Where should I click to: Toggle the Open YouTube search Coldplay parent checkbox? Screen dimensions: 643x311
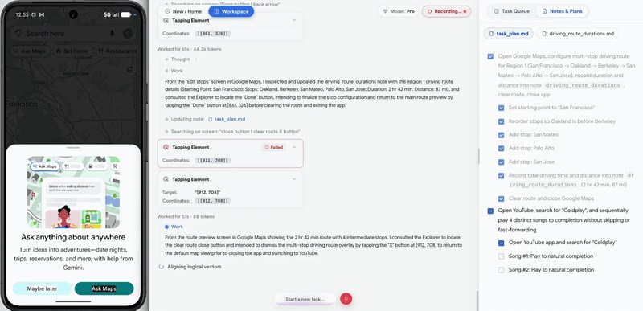[490, 211]
